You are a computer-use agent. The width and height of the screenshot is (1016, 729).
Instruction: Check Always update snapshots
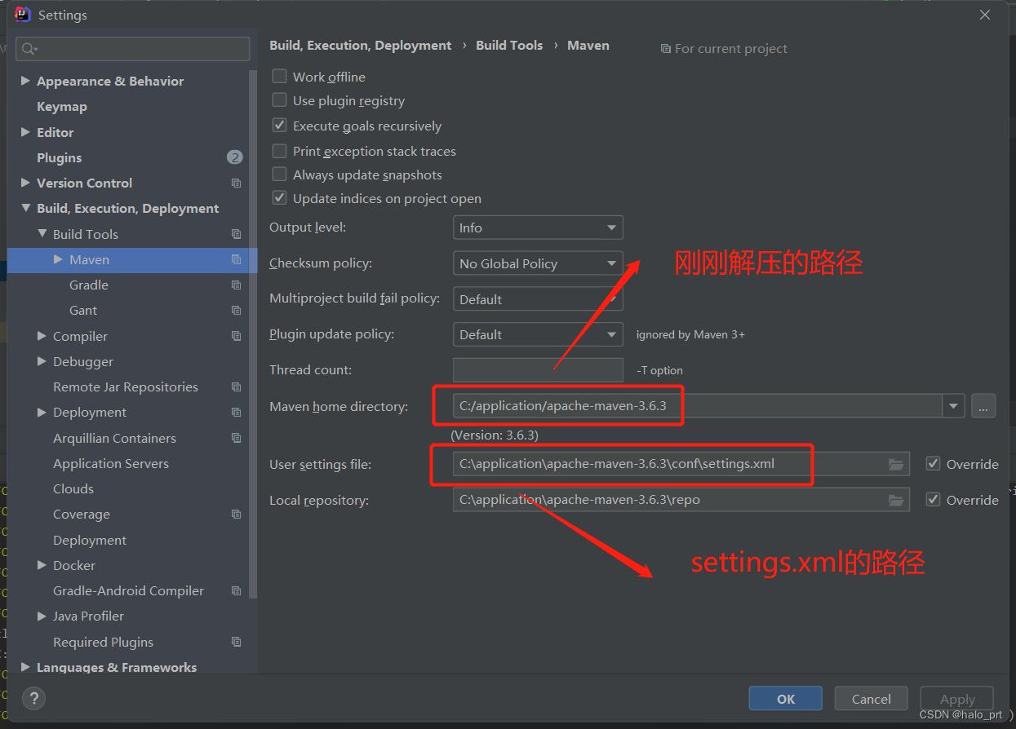(x=279, y=175)
